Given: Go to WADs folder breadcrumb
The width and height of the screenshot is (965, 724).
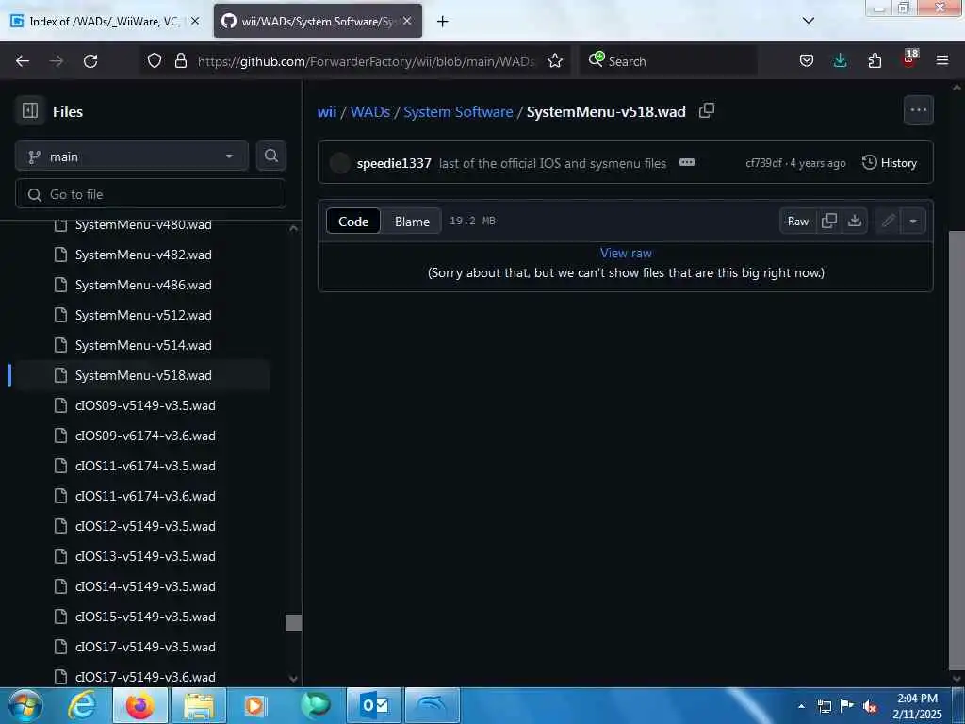Looking at the screenshot, I should pos(369,111).
